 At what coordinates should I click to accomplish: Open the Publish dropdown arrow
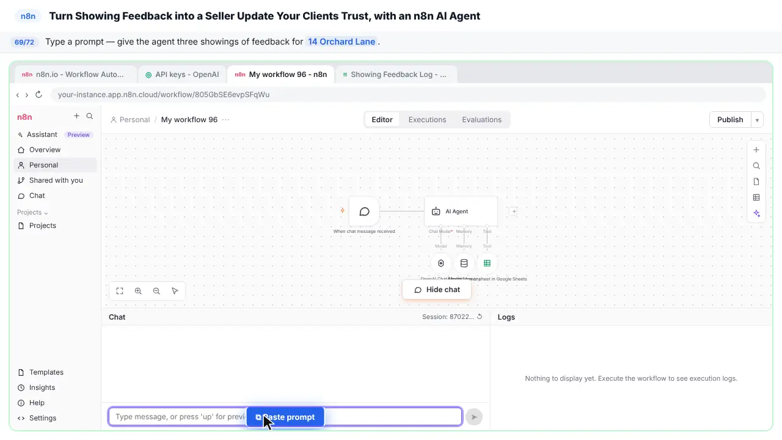pos(757,120)
